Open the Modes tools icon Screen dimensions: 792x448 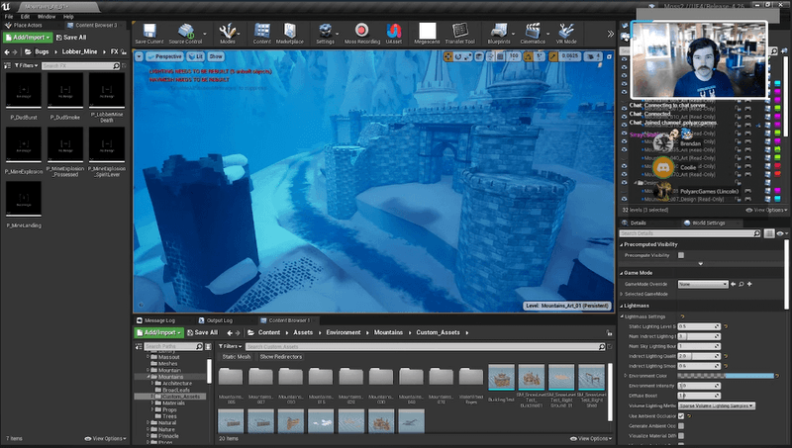[x=228, y=32]
